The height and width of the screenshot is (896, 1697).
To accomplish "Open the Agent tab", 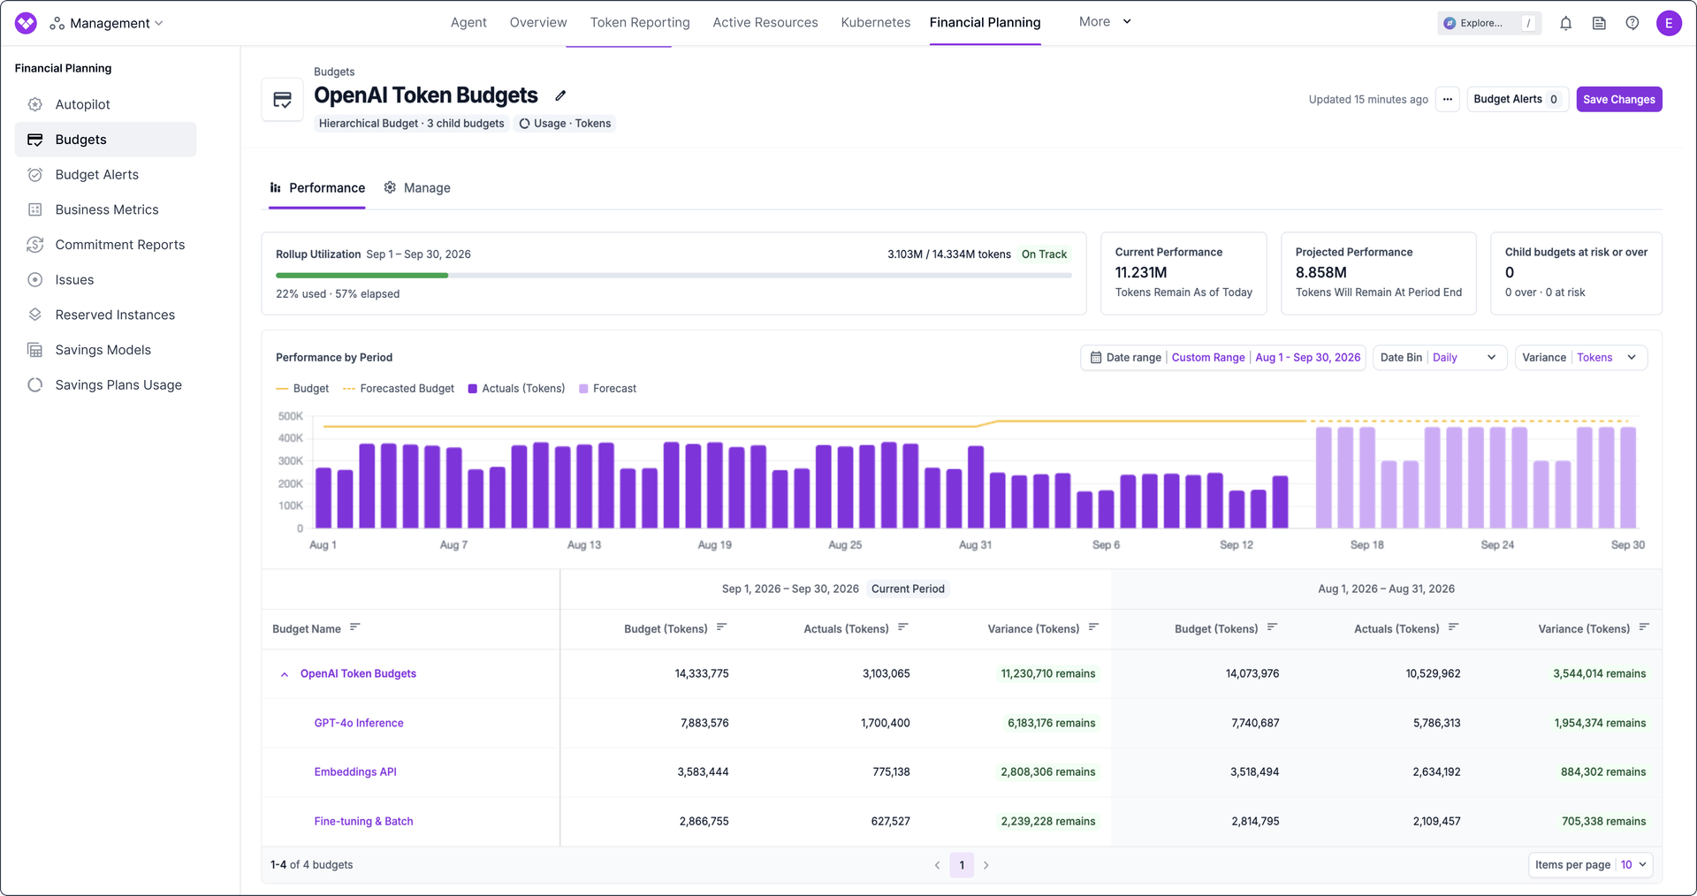I will [468, 22].
